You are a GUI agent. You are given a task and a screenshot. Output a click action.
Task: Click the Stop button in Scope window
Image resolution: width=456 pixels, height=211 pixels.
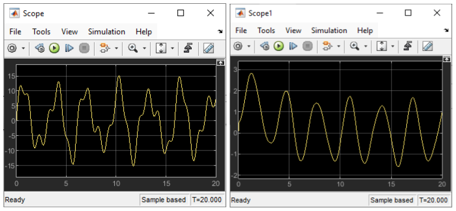[x=84, y=49]
